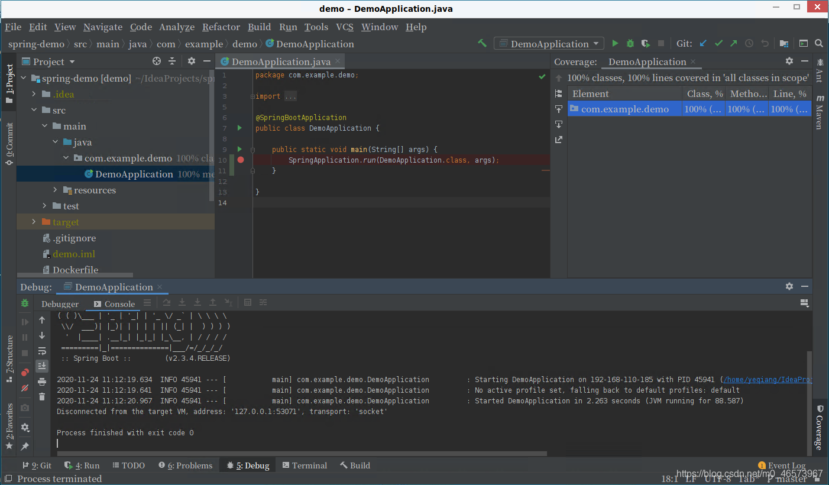Open the VCS menu

(345, 27)
